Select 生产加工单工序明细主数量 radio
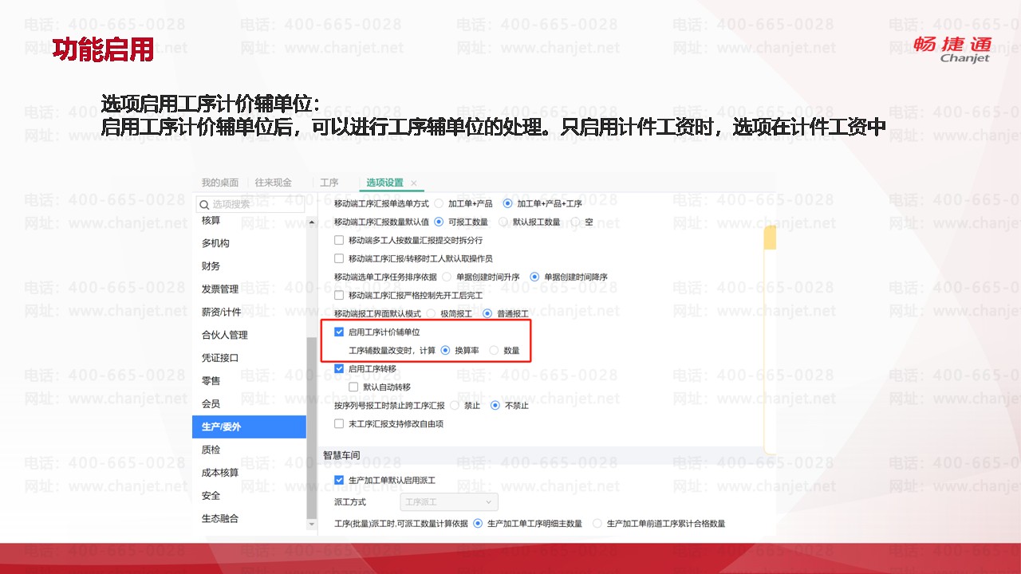 tap(478, 524)
